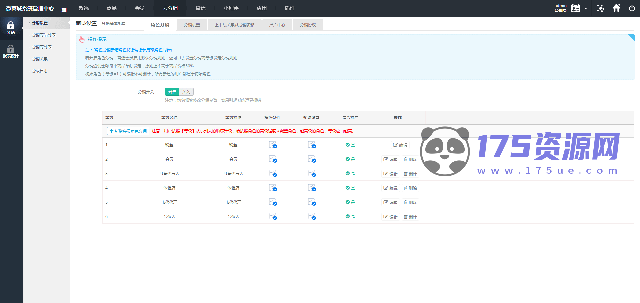This screenshot has width=640, height=303.
Task: Open the 奖项设置 icon for the 体验店 row
Action: pos(312,188)
